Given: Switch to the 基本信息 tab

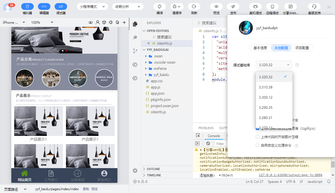Looking at the screenshot, I should [260, 48].
